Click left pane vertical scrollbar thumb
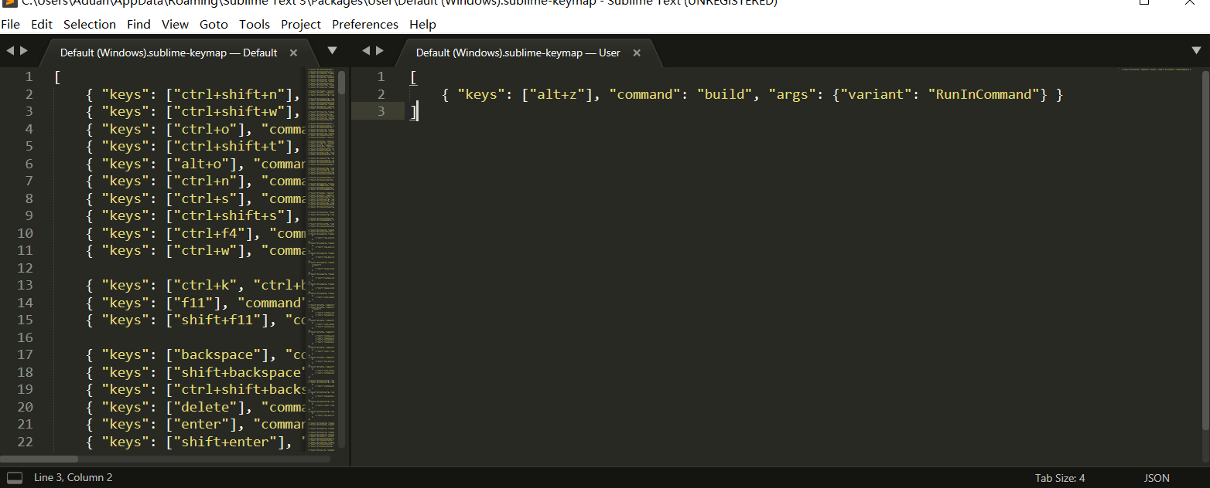The image size is (1210, 488). pos(342,83)
